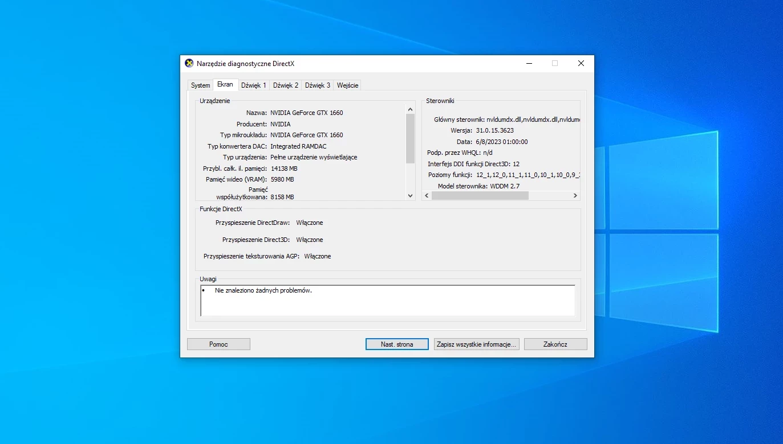Viewport: 783px width, 444px height.
Task: Click the Uwagi notes text box
Action: pyautogui.click(x=388, y=301)
